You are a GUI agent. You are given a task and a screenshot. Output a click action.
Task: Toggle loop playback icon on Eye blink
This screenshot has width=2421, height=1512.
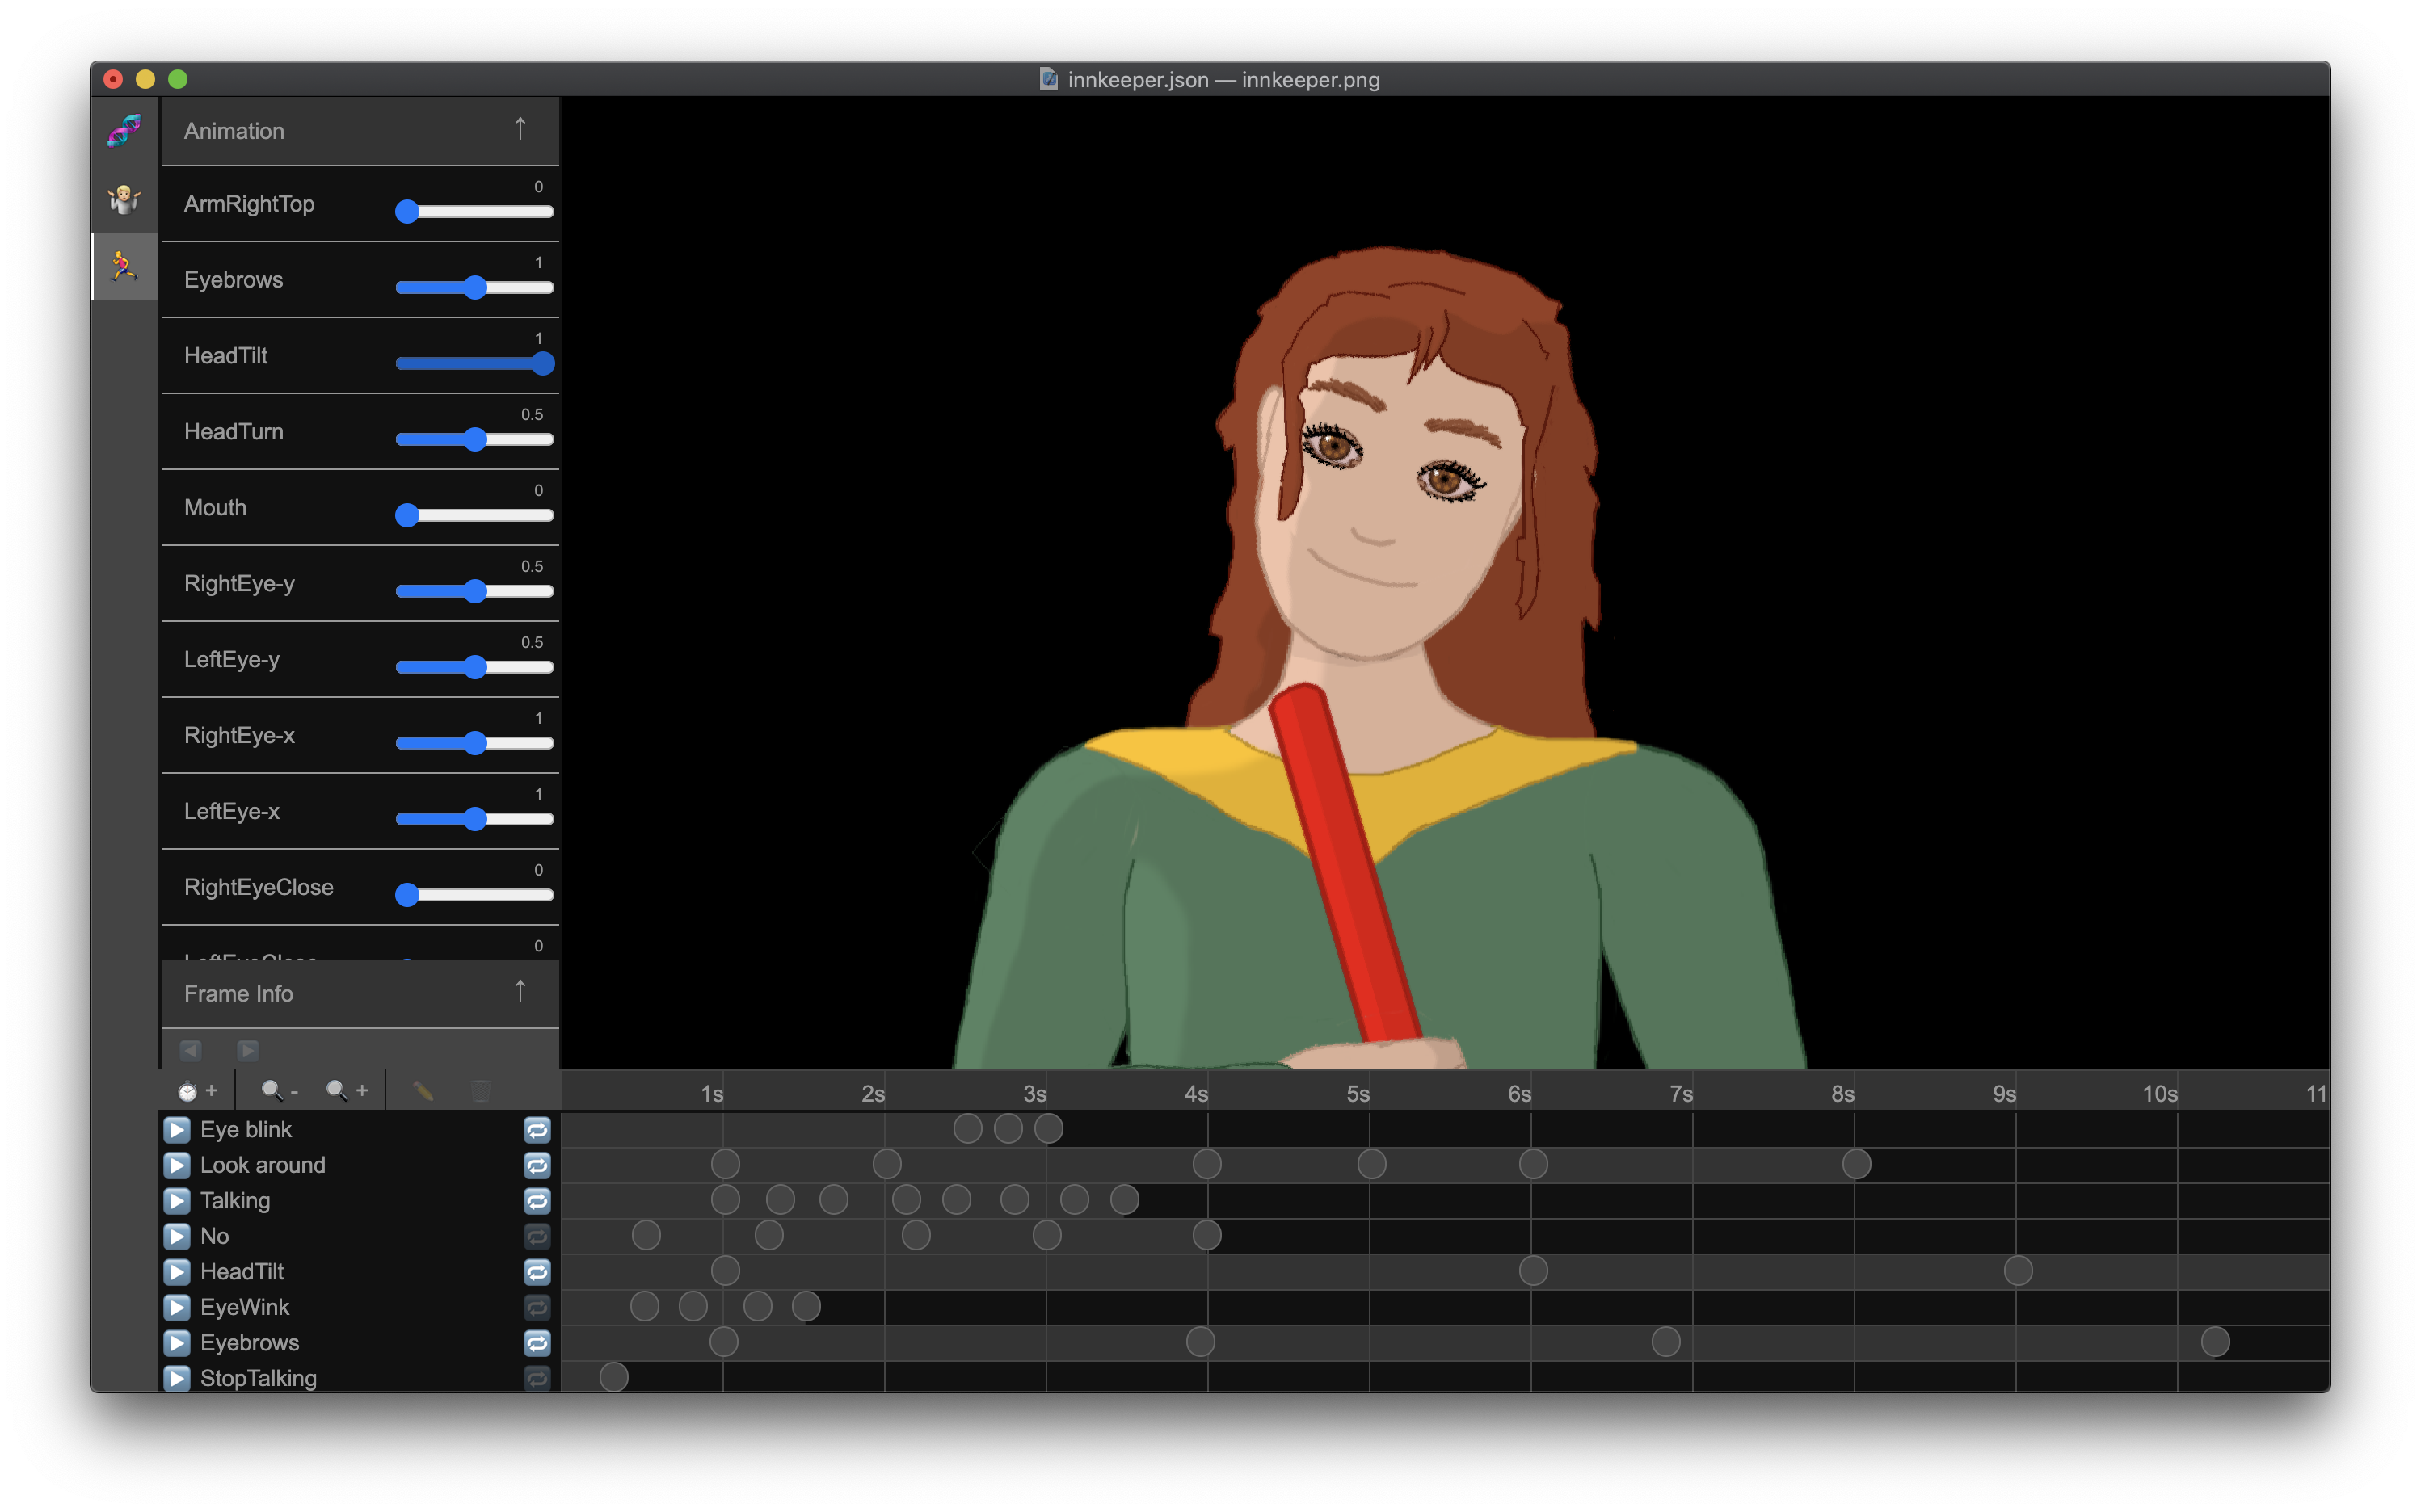(535, 1129)
